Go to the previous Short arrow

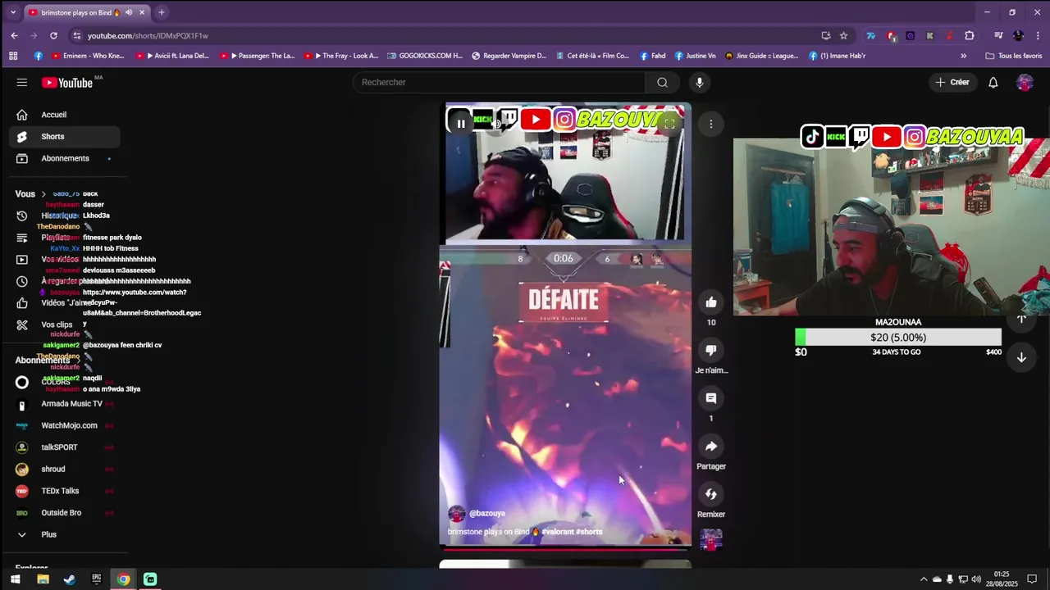(1021, 319)
